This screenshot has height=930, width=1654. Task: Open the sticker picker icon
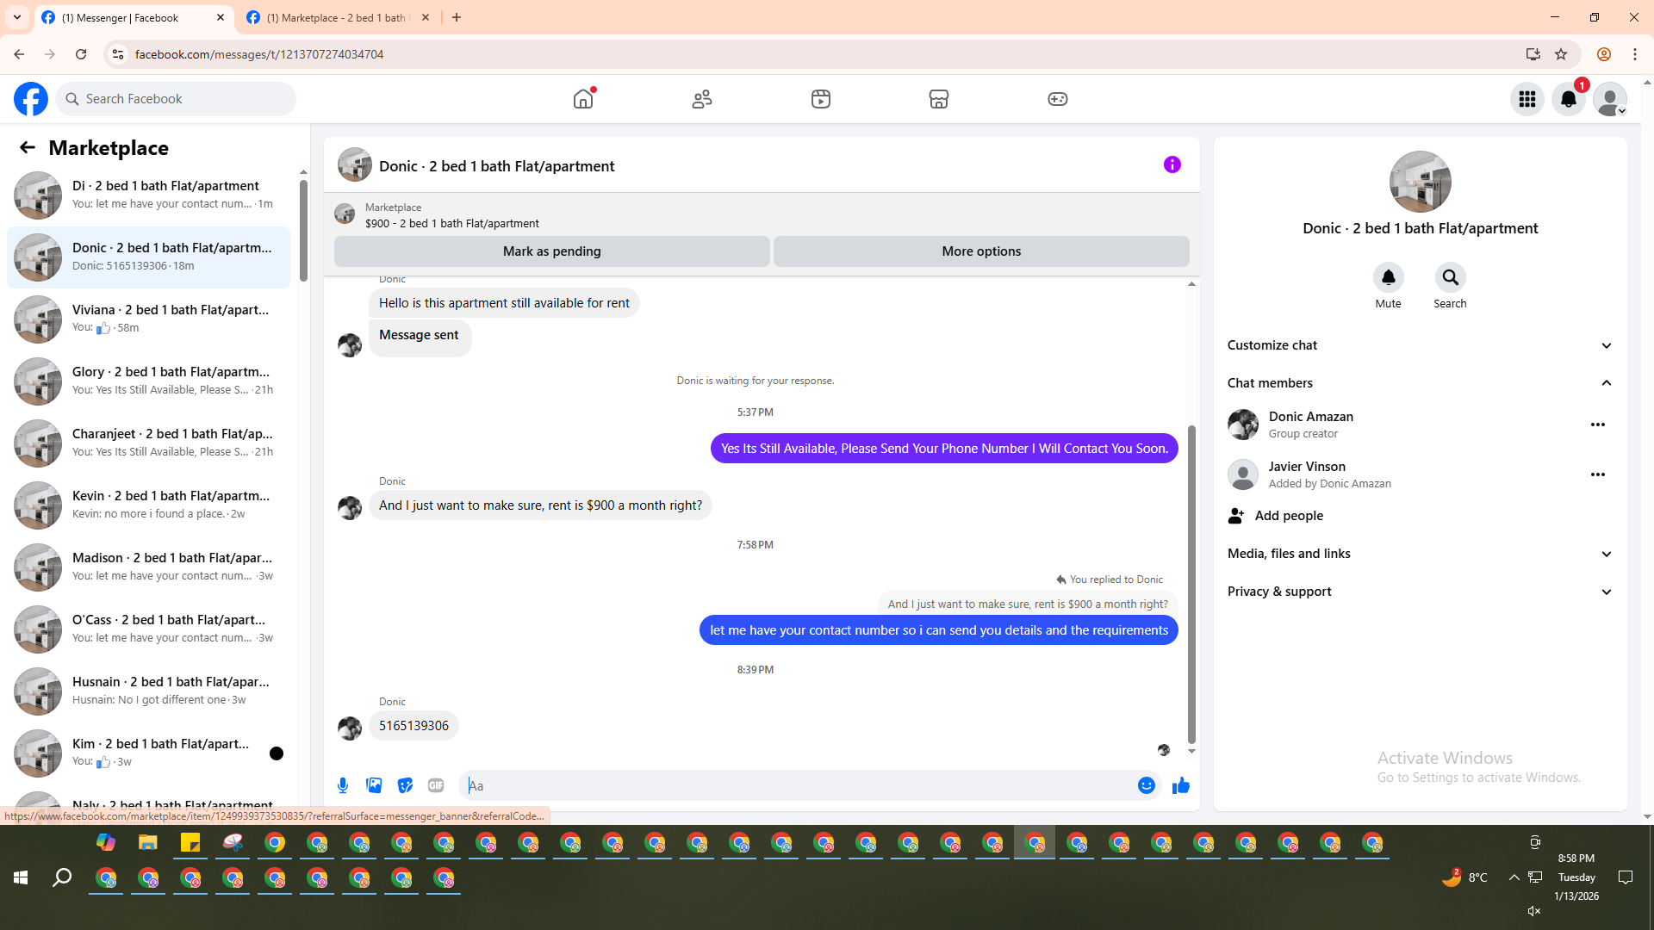pos(405,785)
